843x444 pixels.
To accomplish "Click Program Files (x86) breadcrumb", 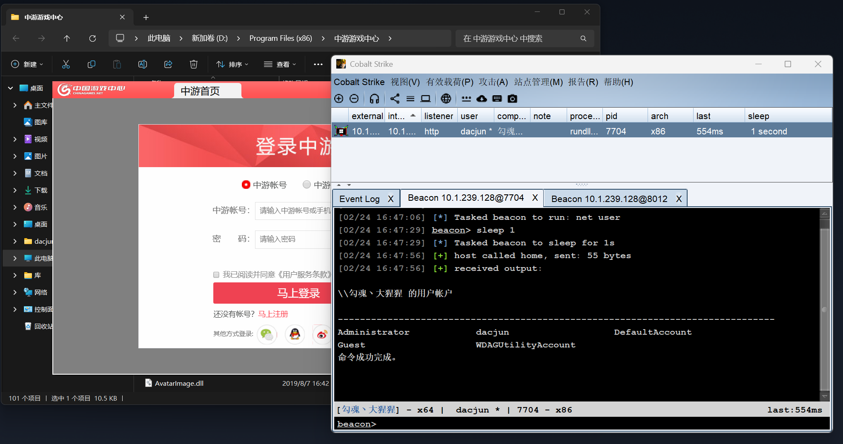I will coord(281,38).
